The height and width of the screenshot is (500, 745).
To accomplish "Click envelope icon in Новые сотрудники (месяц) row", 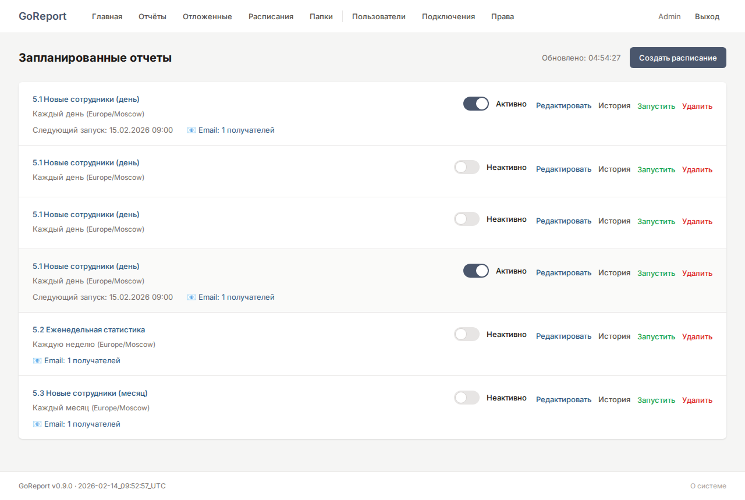I will coord(37,424).
